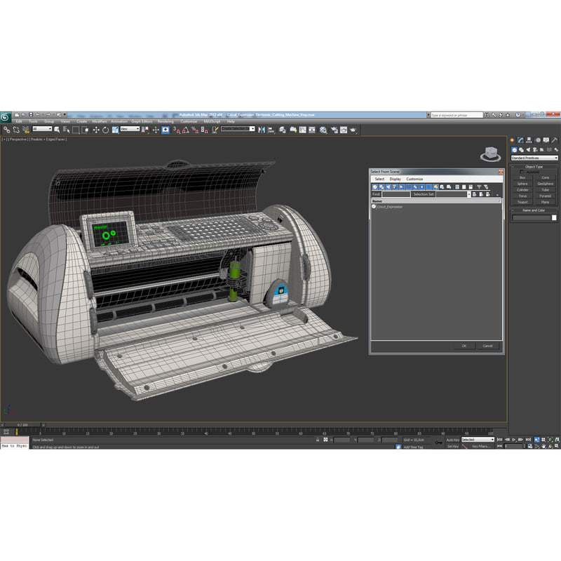Open the Rendering menu from the menu bar
This screenshot has width=561, height=561.
[x=167, y=121]
